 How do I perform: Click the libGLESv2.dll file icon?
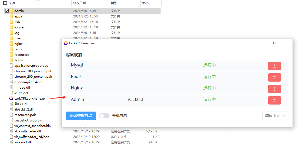pyautogui.click(x=11, y=109)
